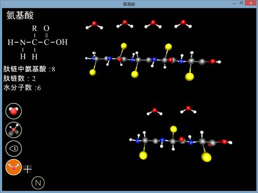This screenshot has width=258, height=193.
Task: Select the lower left water molecule above second chain
Action: (x=154, y=112)
